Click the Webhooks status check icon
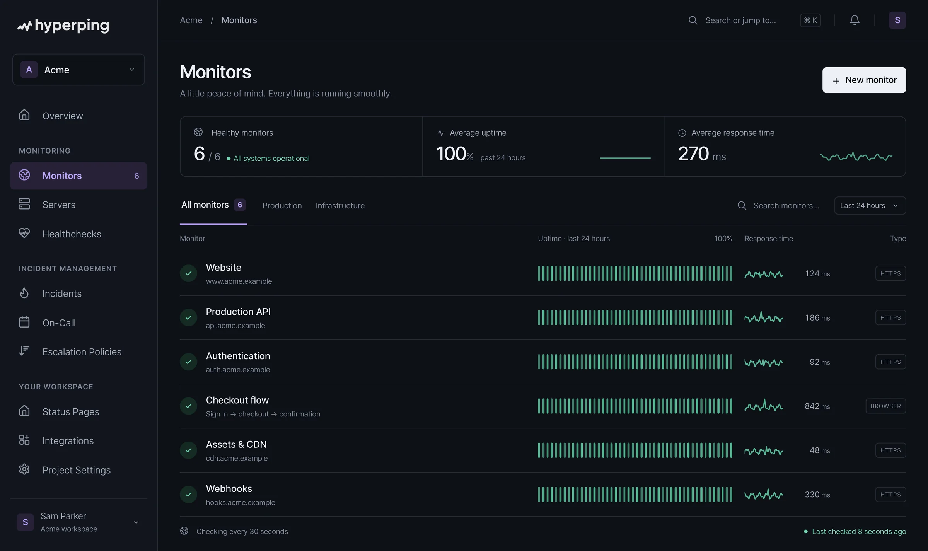Screen dimensions: 928x551 (x=189, y=495)
